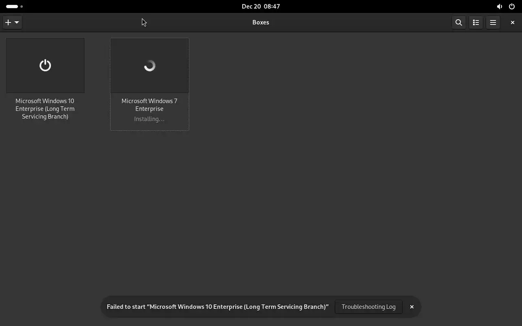This screenshot has width=522, height=326.
Task: Open the Activities overview pill
Action: [x=14, y=7]
